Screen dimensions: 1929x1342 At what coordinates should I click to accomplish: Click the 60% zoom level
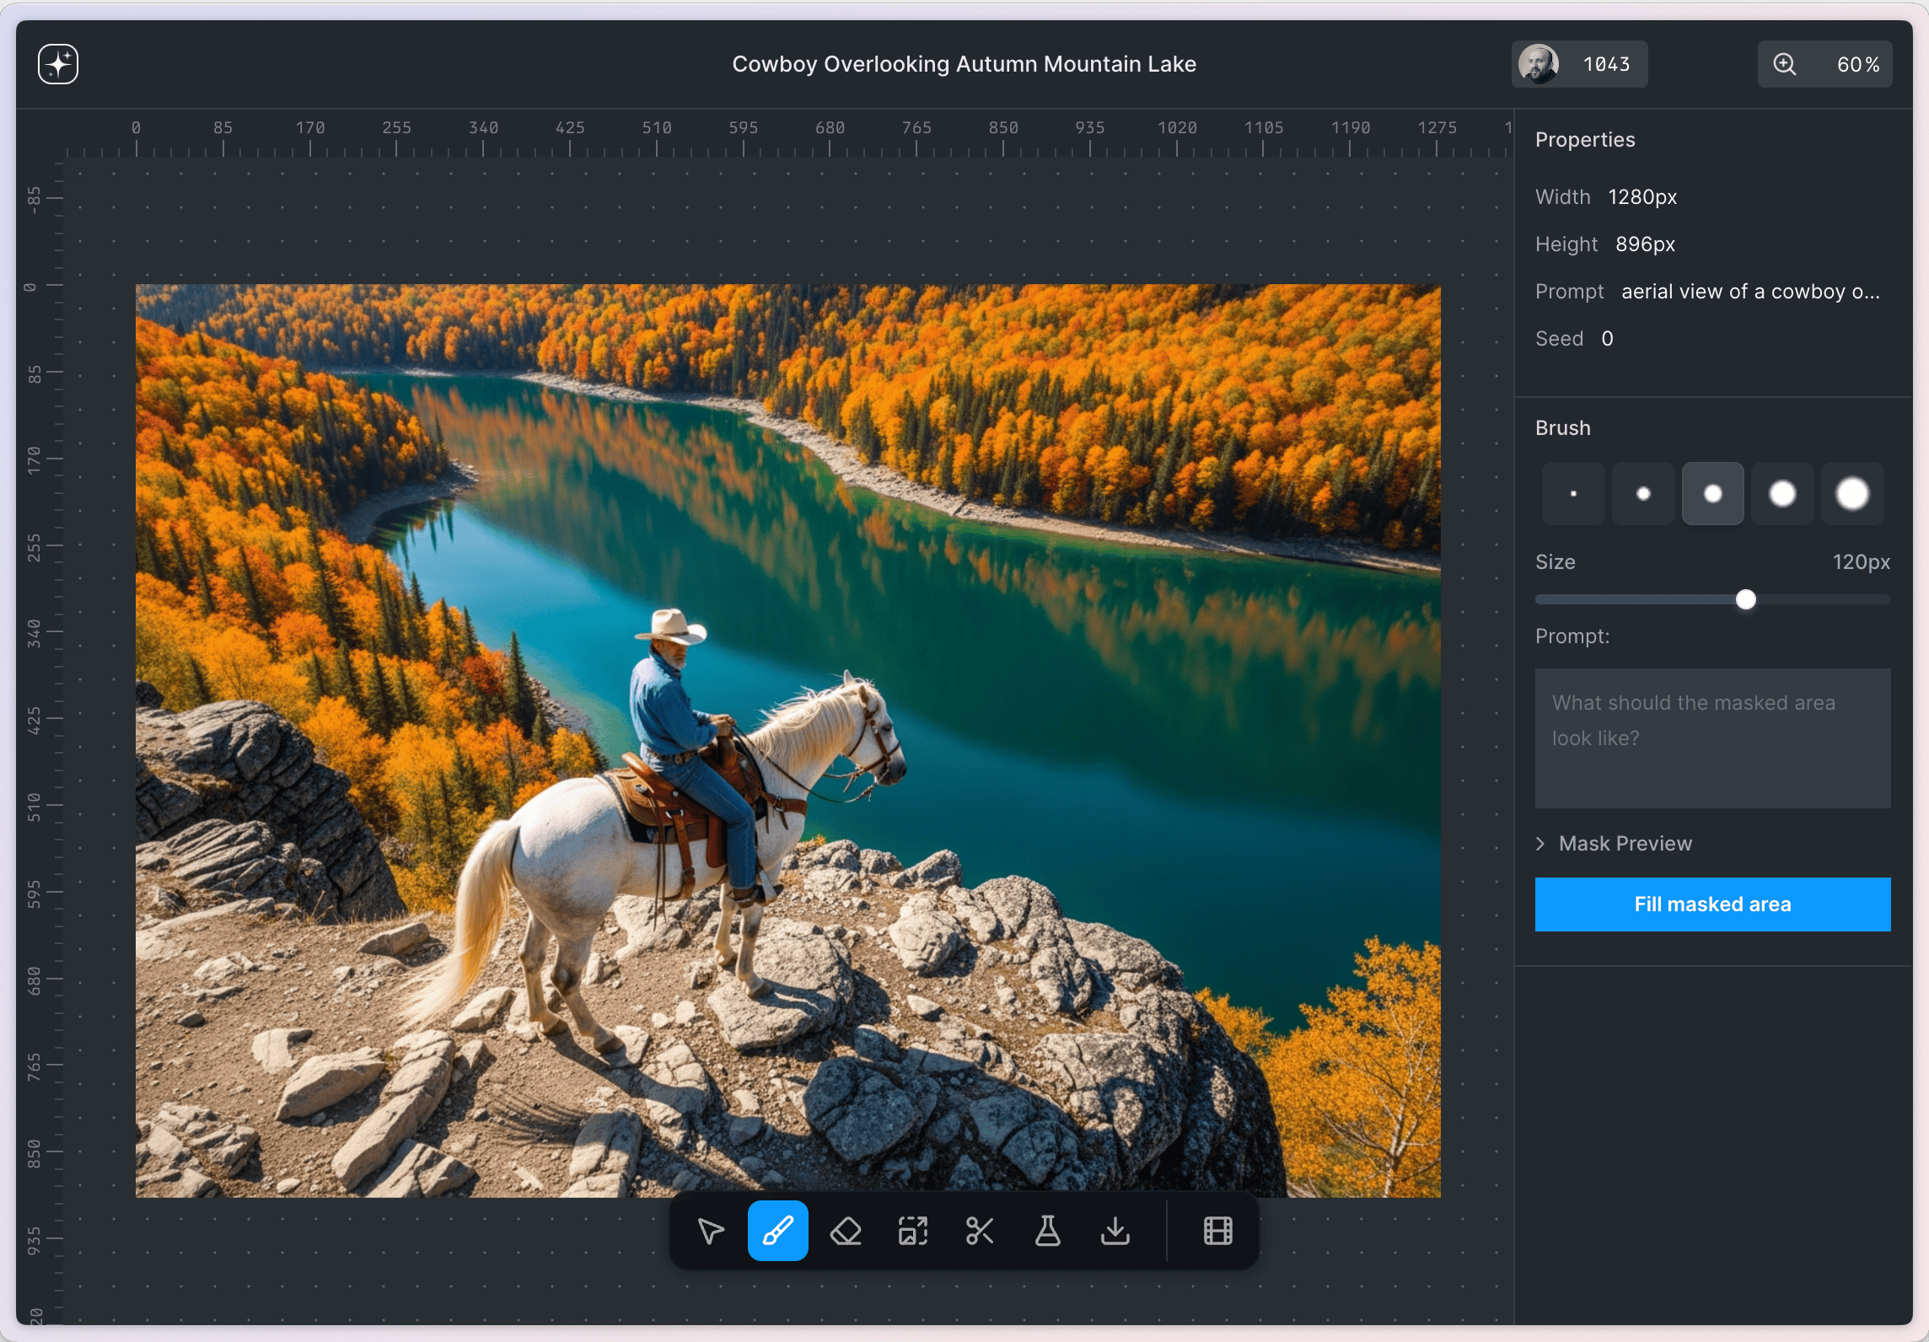1858,65
